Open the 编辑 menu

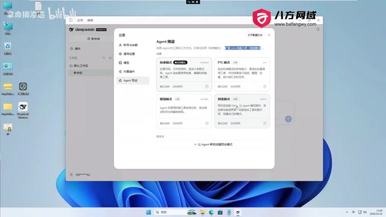coord(90,20)
